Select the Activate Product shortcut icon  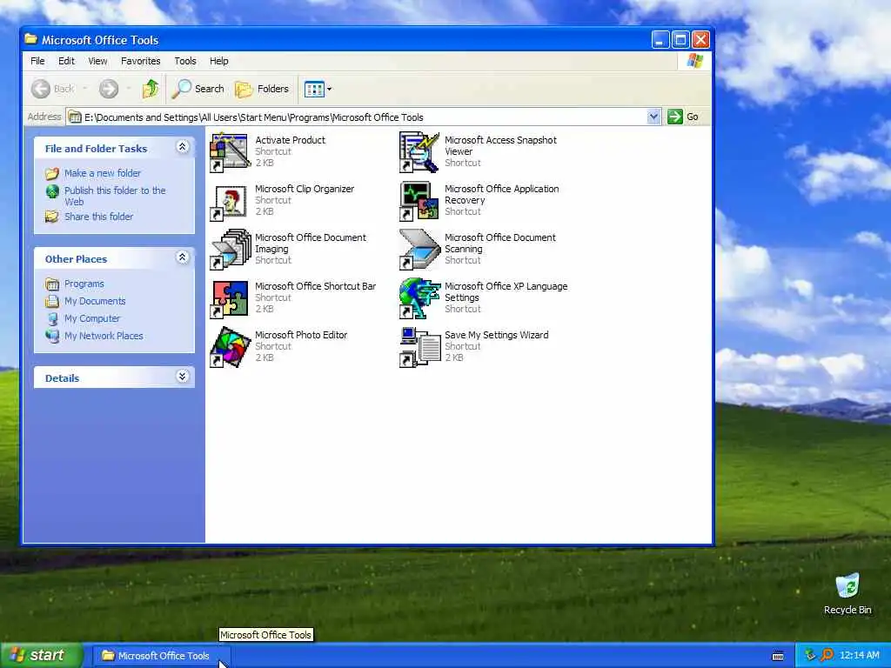coord(230,151)
